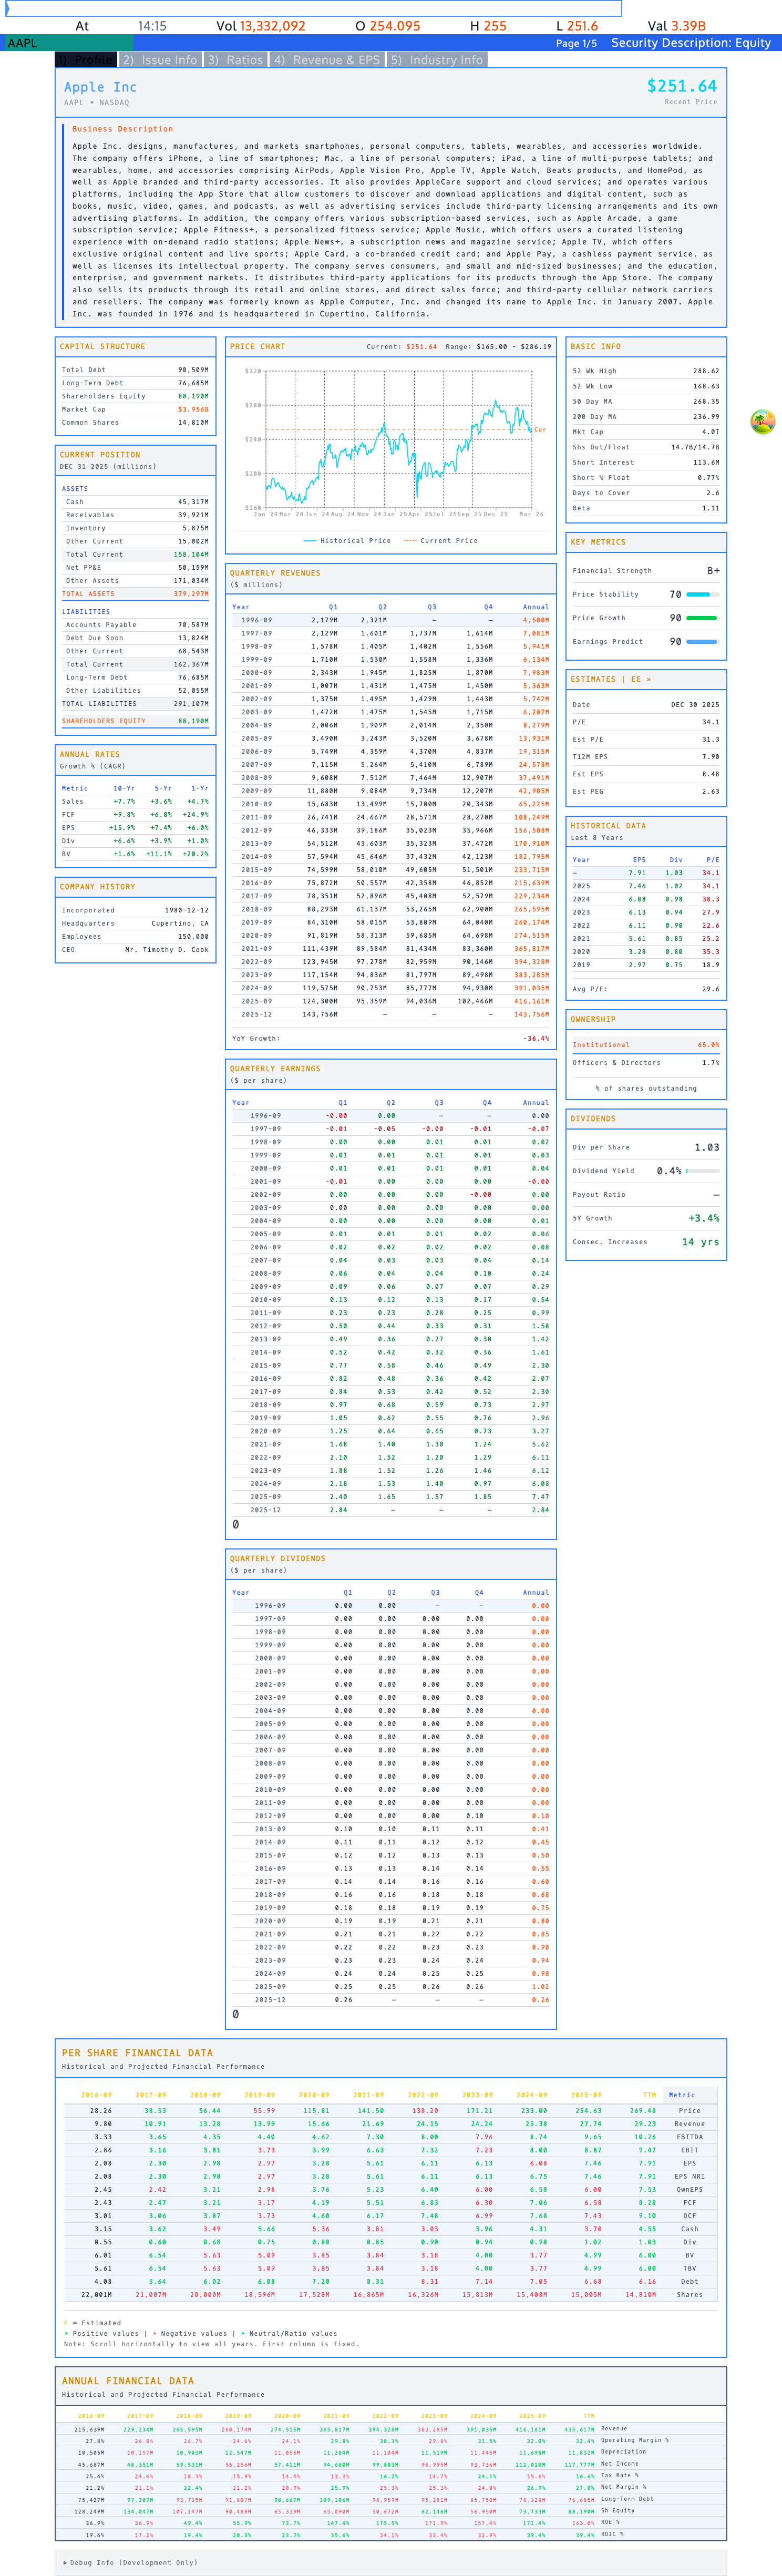Click the Financial Strength B+ rating
This screenshot has width=782, height=2576.
(713, 571)
